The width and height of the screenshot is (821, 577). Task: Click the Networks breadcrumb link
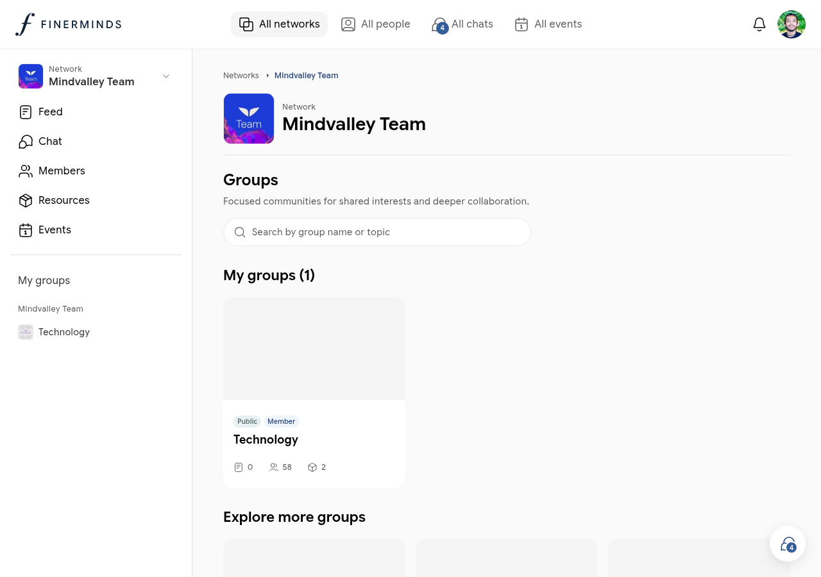coord(241,76)
